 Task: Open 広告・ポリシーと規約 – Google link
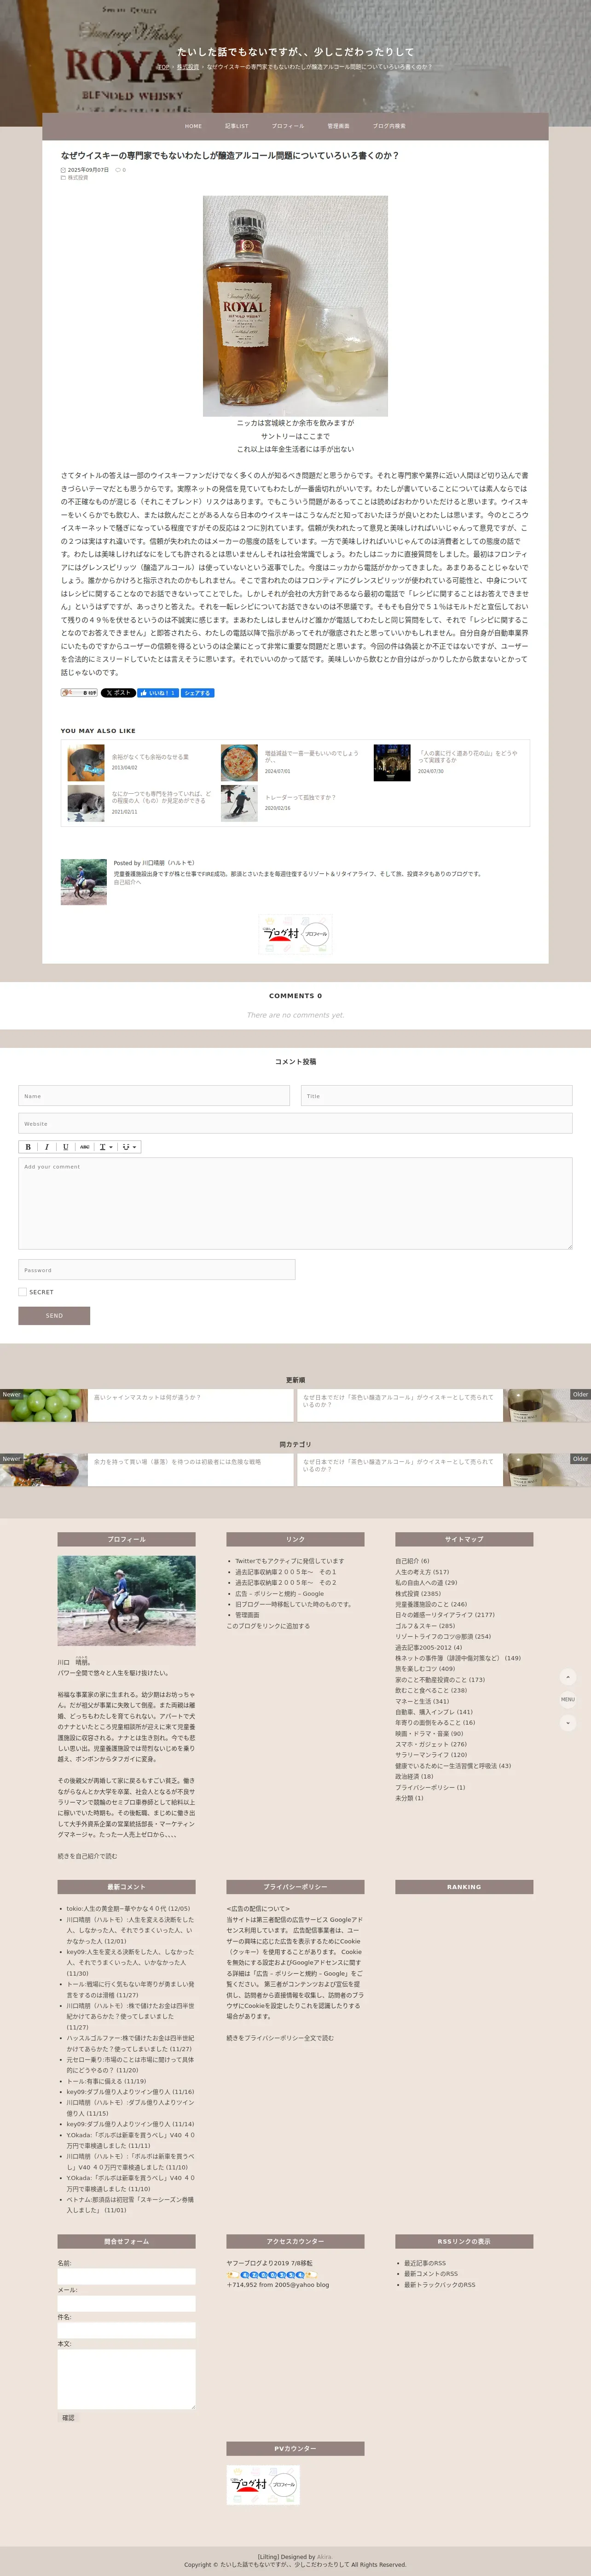click(x=279, y=1593)
